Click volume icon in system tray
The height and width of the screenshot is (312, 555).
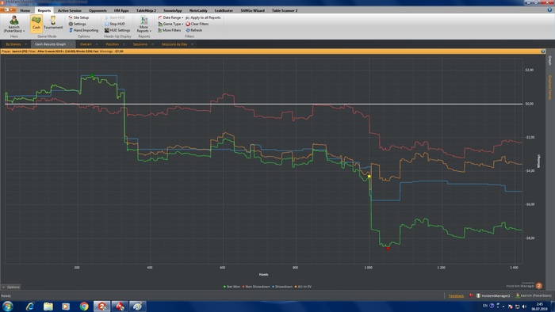tap(524, 306)
